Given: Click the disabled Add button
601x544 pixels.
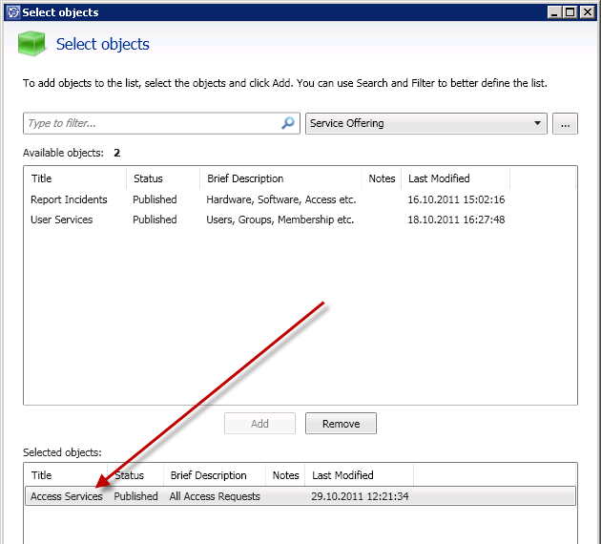Looking at the screenshot, I should point(259,424).
